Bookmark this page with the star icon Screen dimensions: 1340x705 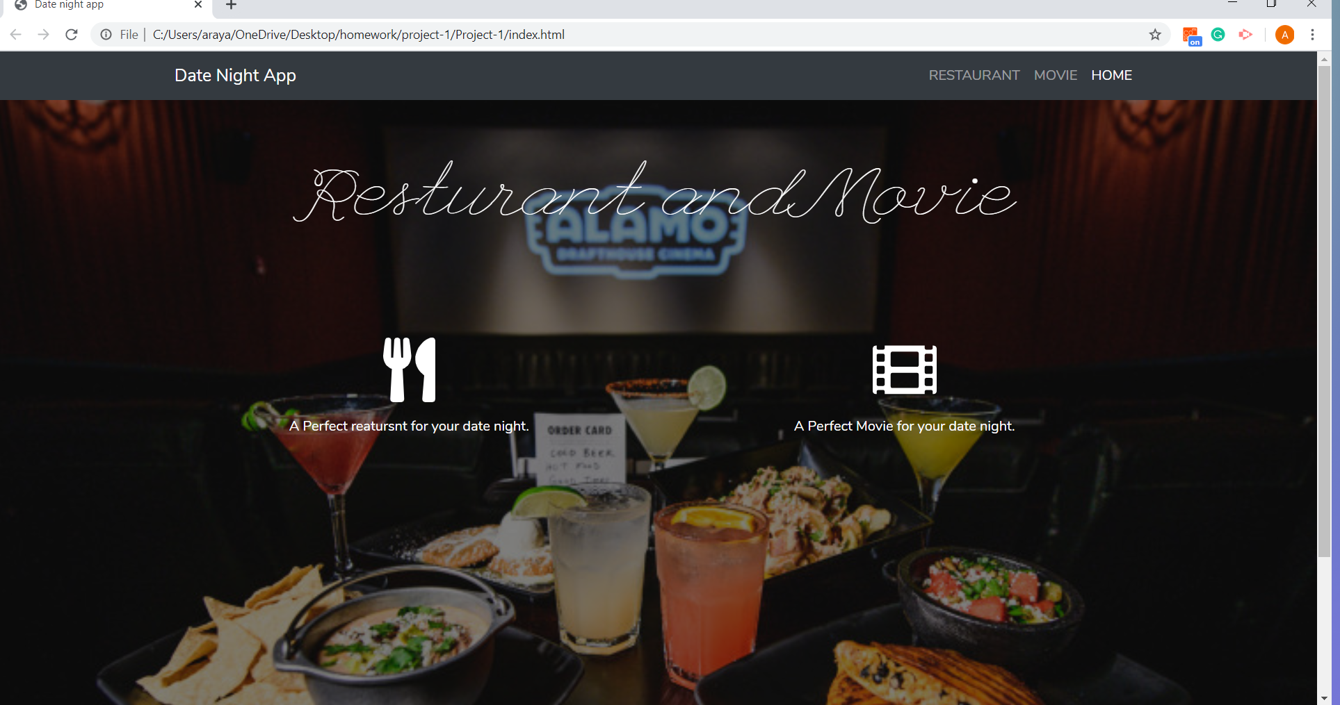tap(1155, 35)
